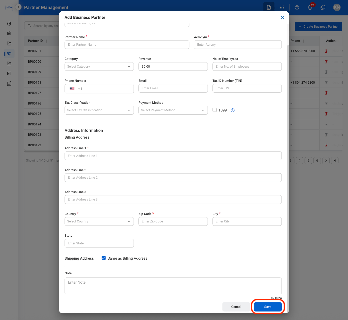Select the Partner Management handshake sidebar icon
Screen dimensions: 348x320
click(9, 53)
